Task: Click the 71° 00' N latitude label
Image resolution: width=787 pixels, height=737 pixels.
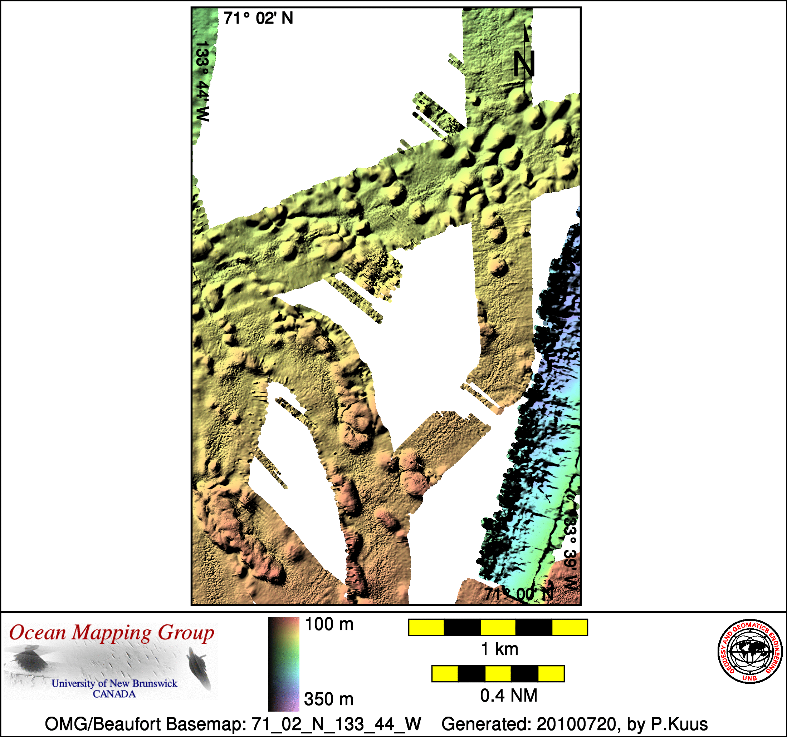Action: [519, 594]
